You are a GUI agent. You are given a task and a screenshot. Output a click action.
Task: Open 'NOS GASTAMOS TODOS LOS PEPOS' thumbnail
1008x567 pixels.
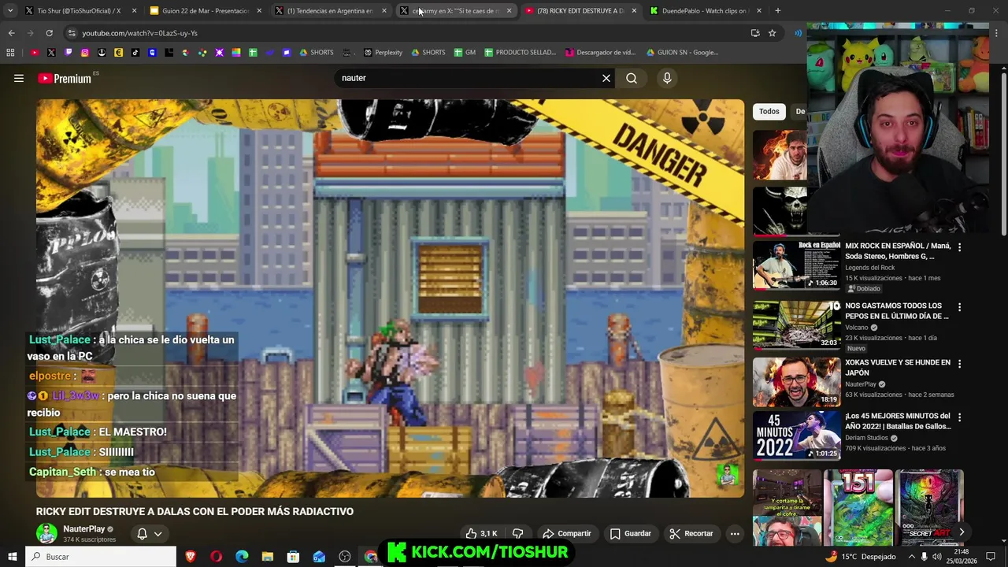tap(796, 324)
